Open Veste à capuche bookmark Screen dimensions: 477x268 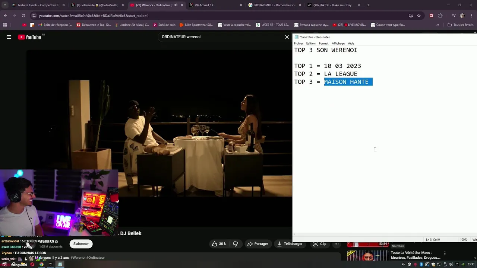click(235, 25)
